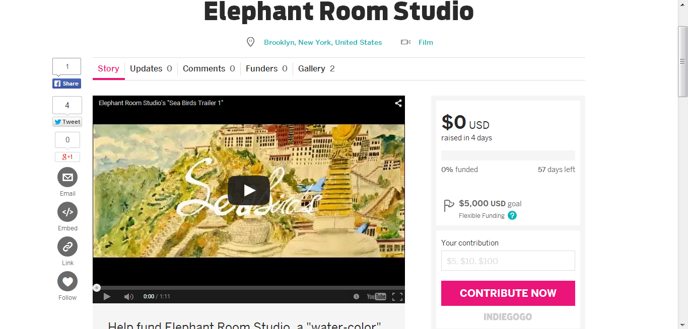The image size is (688, 329).
Task: Click the Google +1 button
Action: [x=67, y=157]
